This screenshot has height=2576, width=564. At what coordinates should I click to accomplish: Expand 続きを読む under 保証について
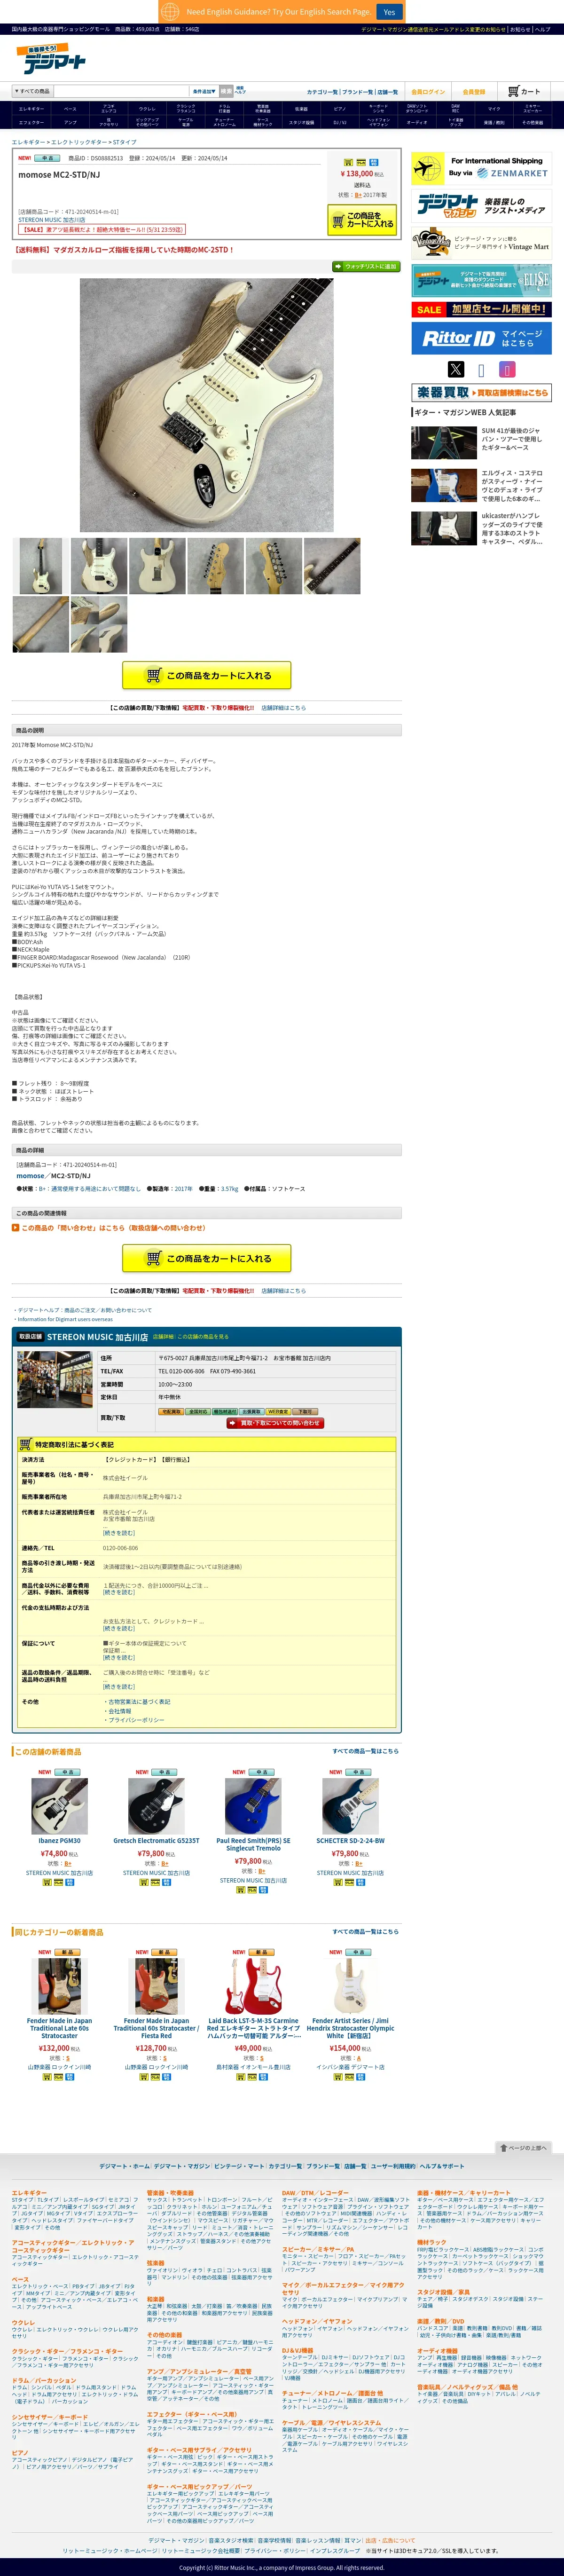119,1658
